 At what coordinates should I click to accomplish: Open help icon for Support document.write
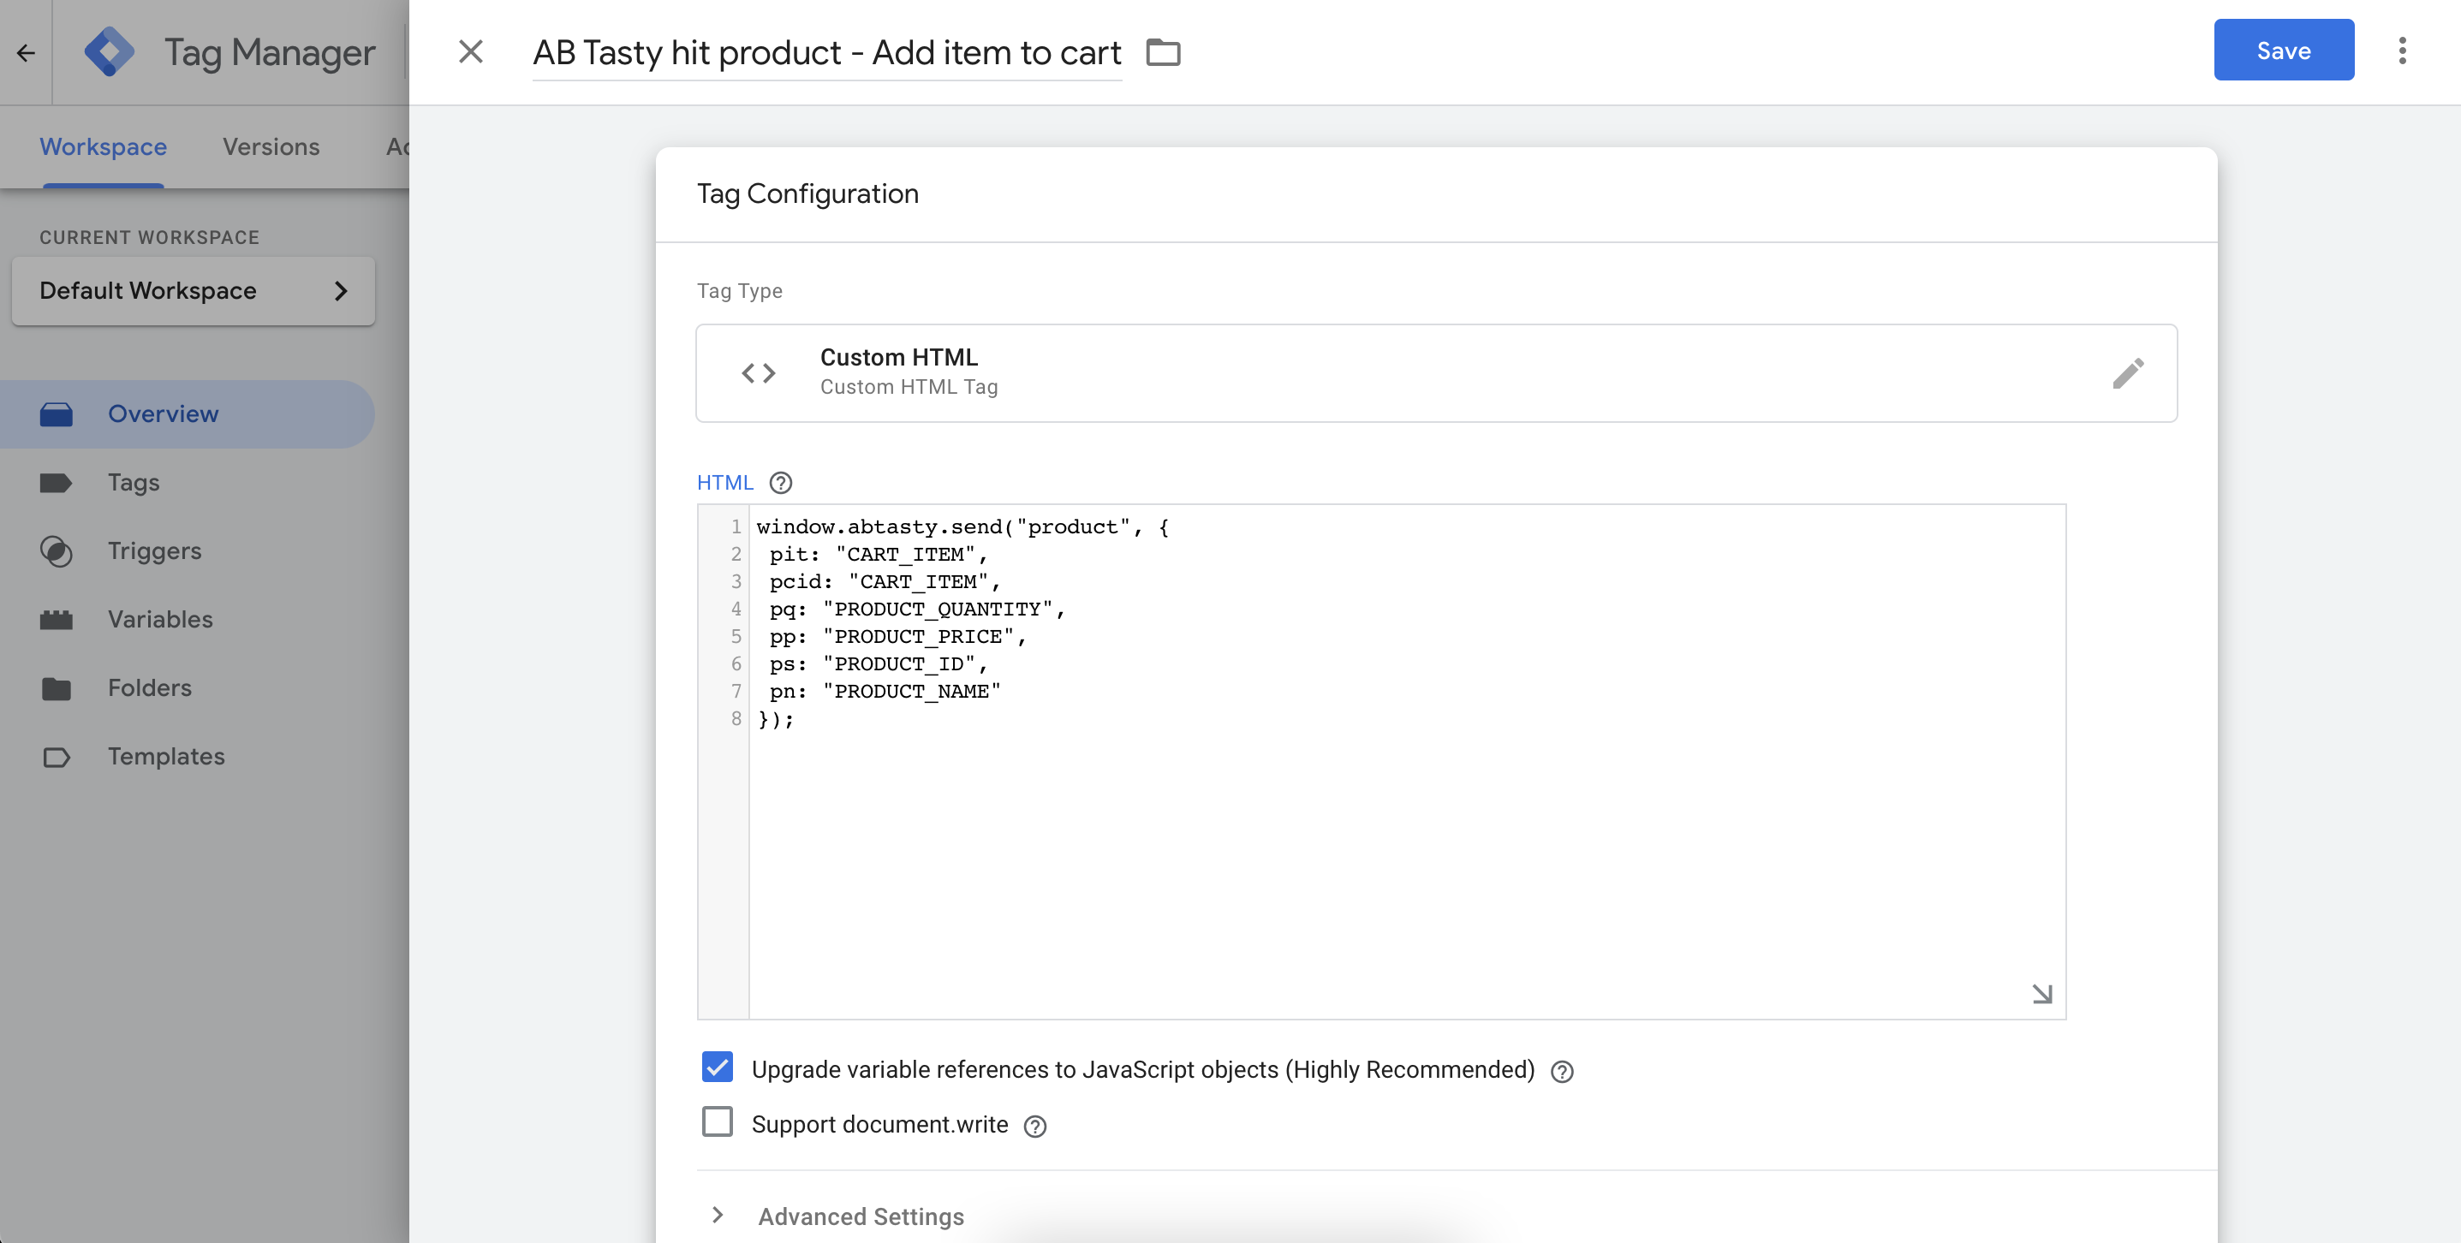click(1034, 1127)
